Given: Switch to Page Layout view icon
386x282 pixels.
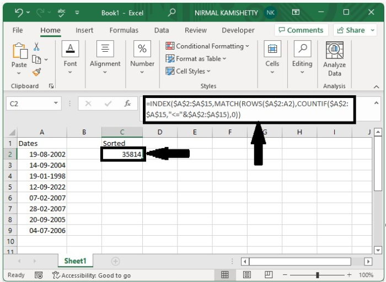Looking at the screenshot, I should point(246,275).
